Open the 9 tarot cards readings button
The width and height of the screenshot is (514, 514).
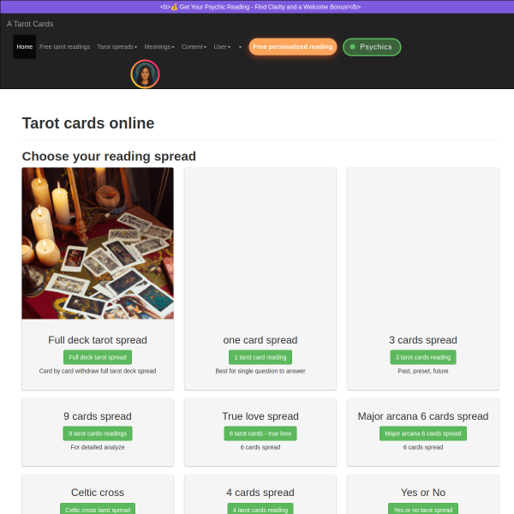coord(98,433)
